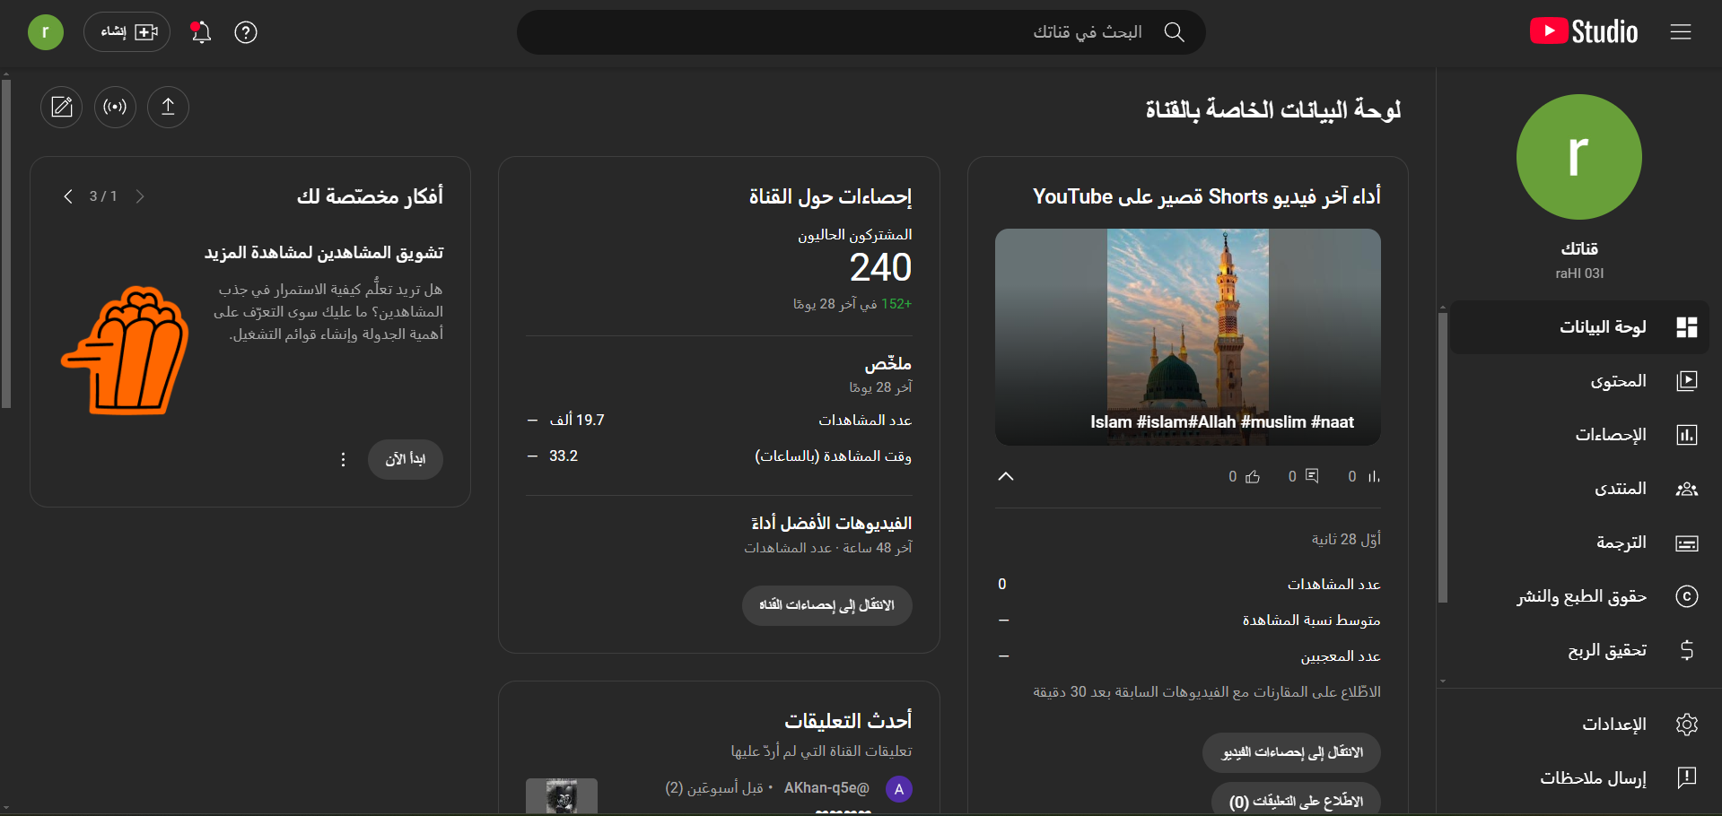1722x816 pixels.
Task: Click the main page scrollbar at left edge
Action: click(6, 244)
